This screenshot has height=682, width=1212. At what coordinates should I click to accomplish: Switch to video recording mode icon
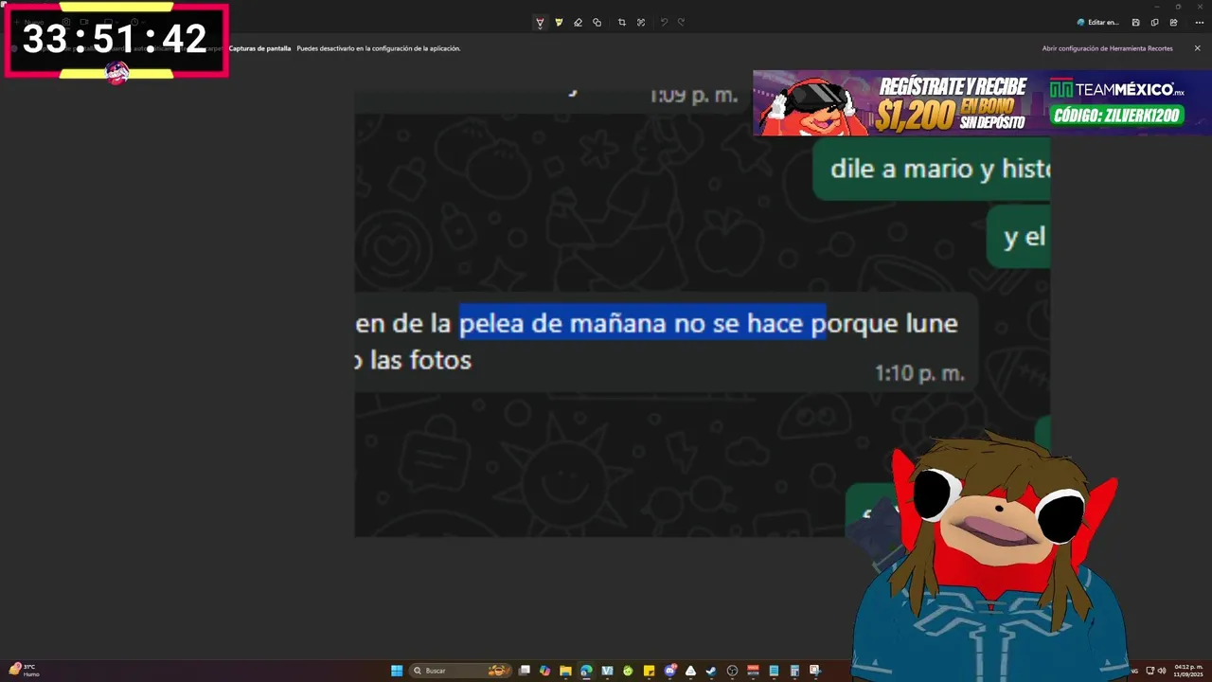tap(84, 22)
